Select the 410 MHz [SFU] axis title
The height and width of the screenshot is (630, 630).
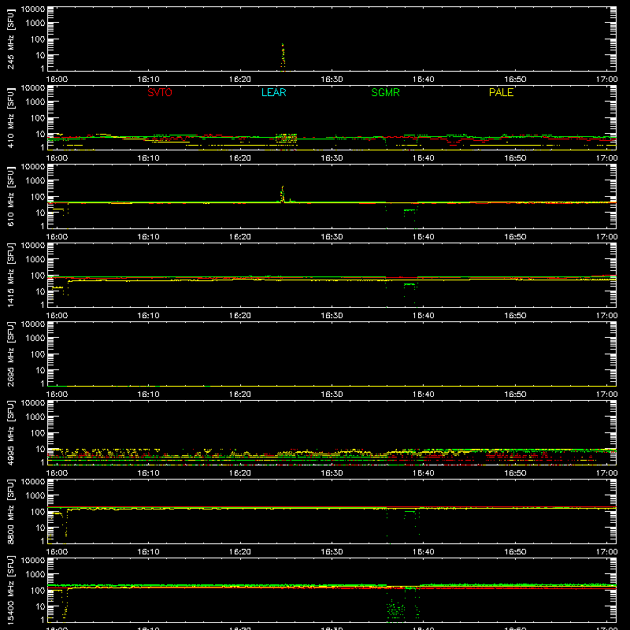point(10,118)
